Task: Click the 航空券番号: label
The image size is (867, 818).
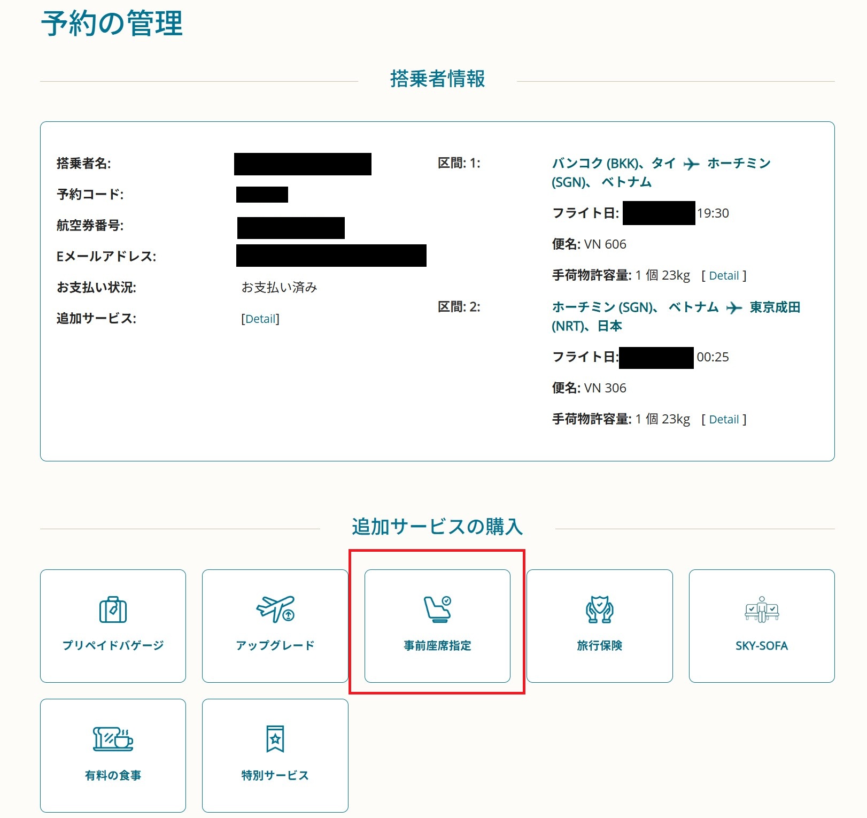Action: coord(90,225)
